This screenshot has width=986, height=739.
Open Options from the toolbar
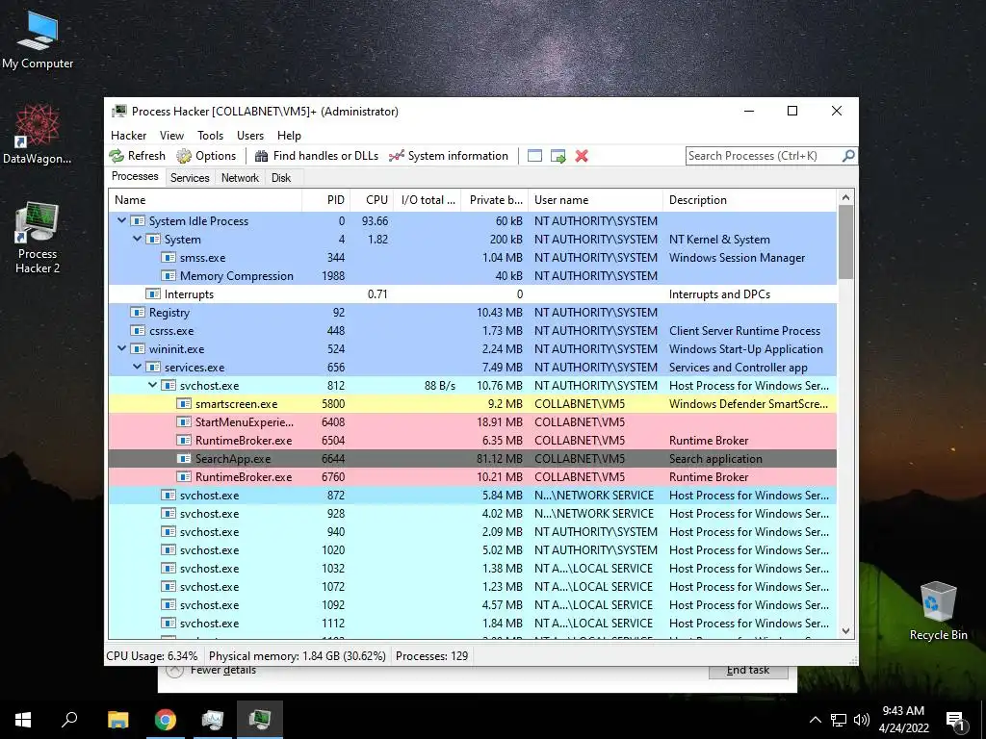pos(206,156)
